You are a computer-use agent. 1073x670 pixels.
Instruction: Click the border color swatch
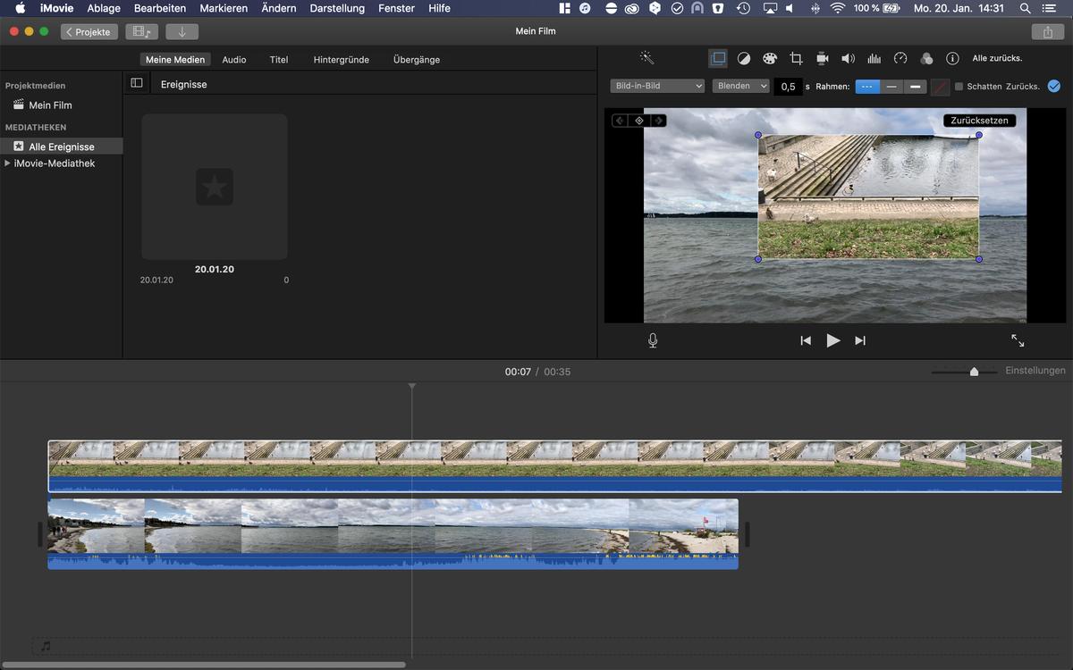pos(939,87)
